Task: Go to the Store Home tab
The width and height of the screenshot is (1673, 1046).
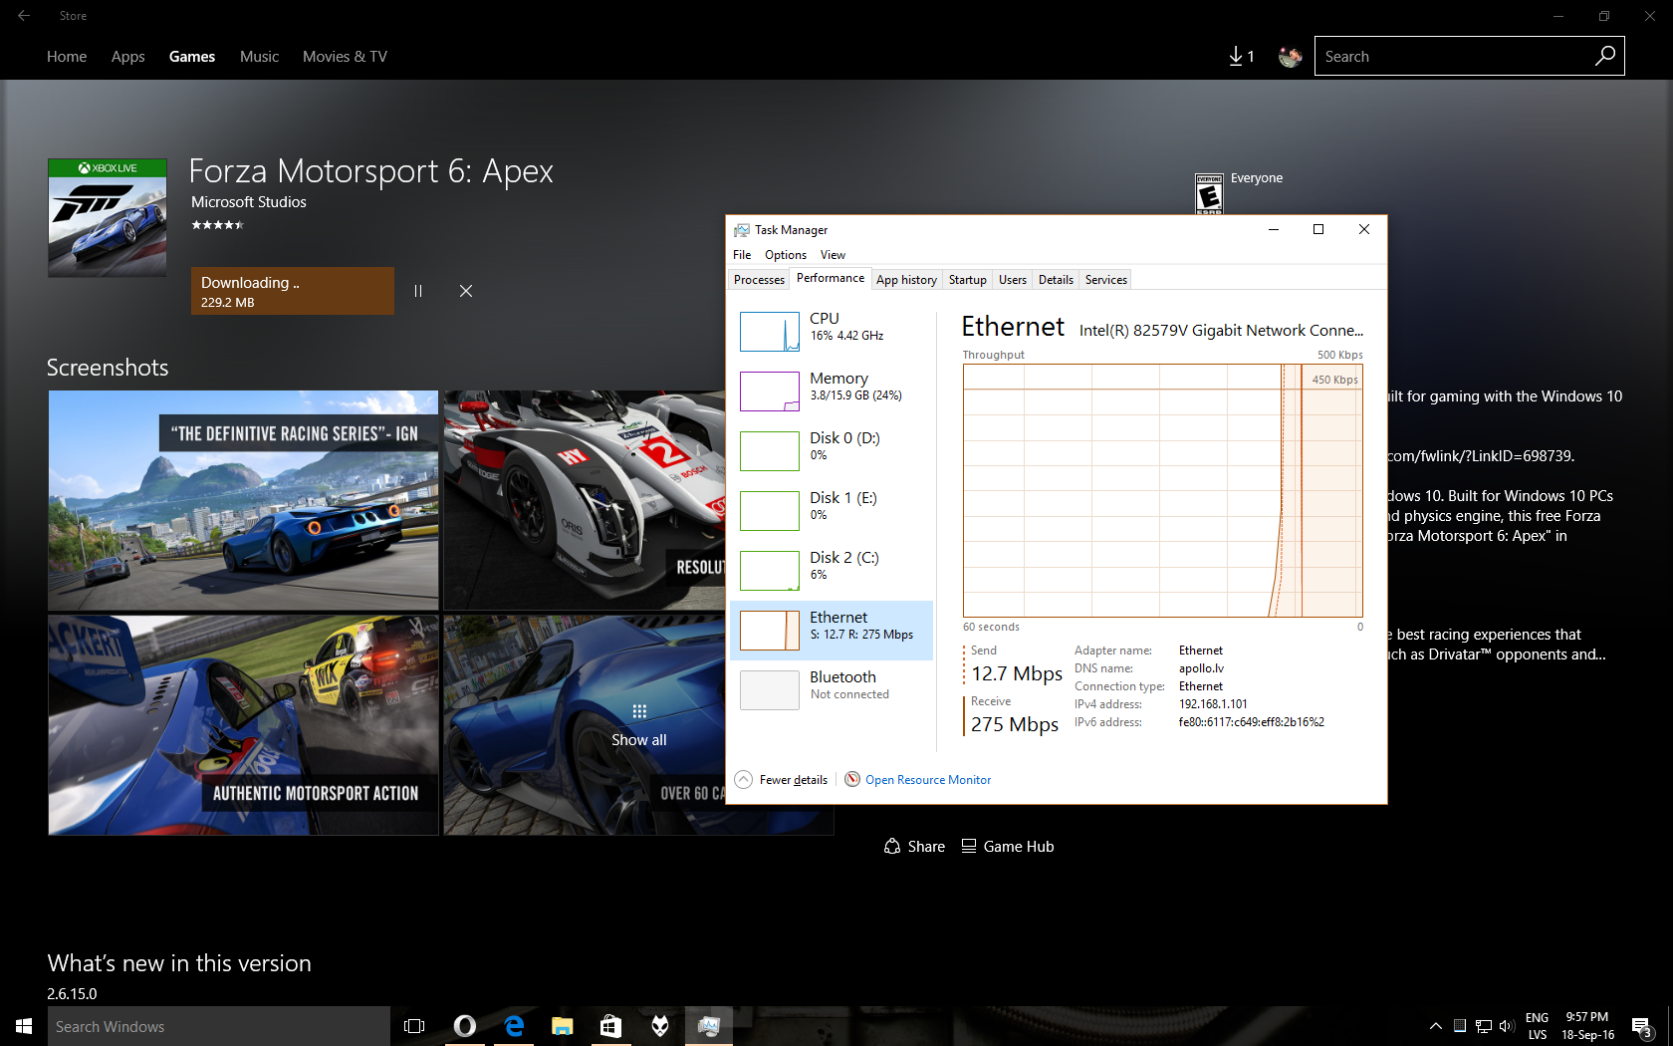Action: coord(67,57)
